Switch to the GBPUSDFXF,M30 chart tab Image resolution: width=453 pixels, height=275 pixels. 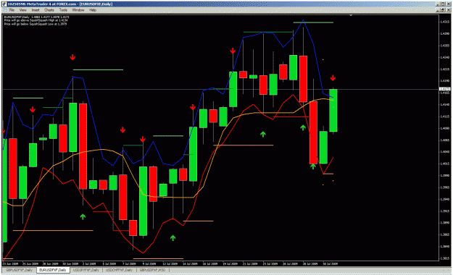click(152, 270)
